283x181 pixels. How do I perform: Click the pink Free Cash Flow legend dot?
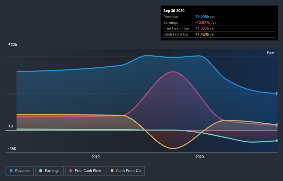click(71, 171)
